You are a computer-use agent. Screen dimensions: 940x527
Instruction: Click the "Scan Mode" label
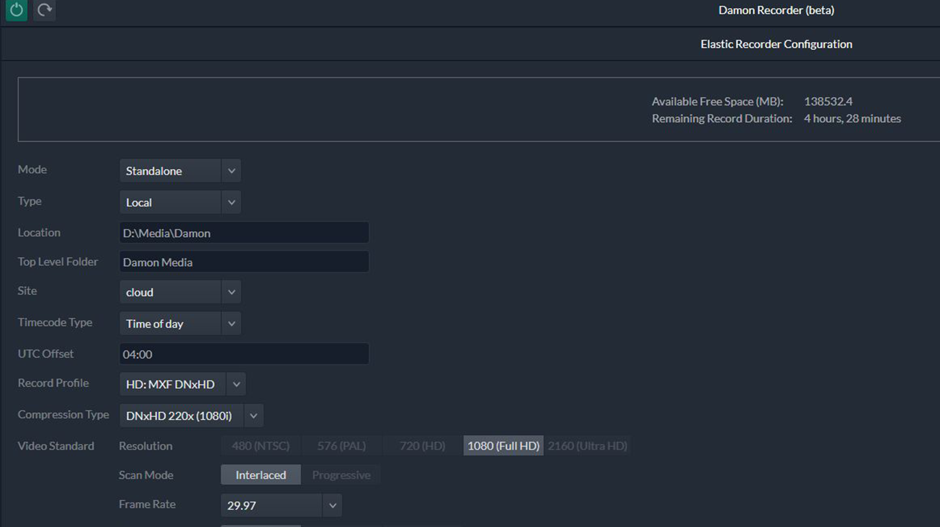(146, 475)
